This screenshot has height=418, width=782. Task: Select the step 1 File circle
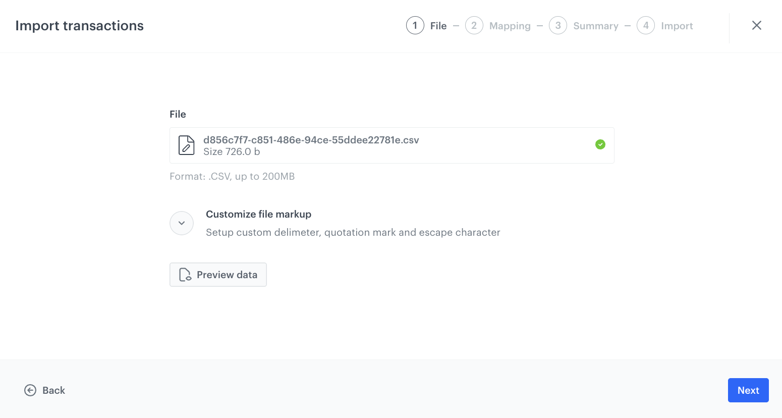[415, 25]
